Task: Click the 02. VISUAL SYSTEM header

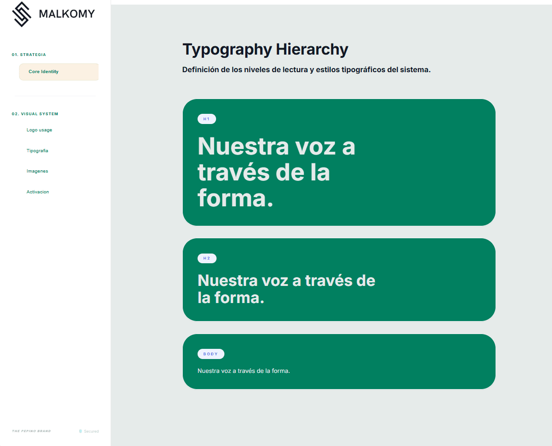Action: point(35,114)
